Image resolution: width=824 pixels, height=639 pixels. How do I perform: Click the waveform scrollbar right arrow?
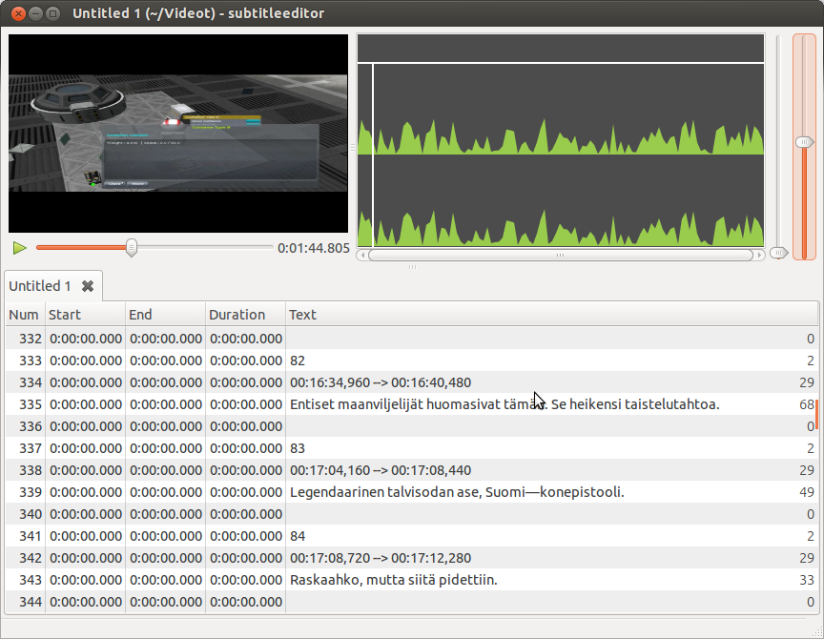759,255
